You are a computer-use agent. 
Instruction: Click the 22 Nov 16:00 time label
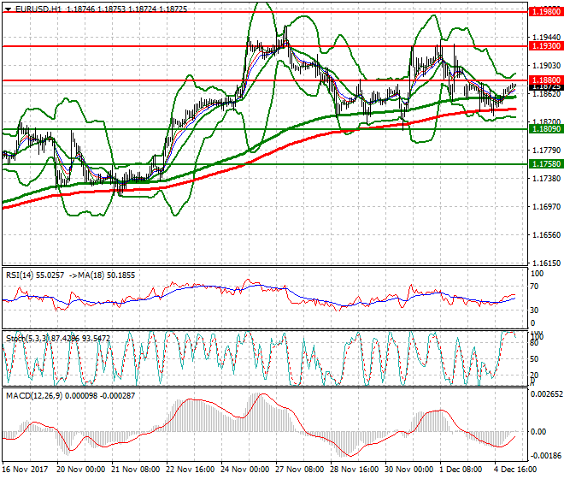click(x=191, y=470)
